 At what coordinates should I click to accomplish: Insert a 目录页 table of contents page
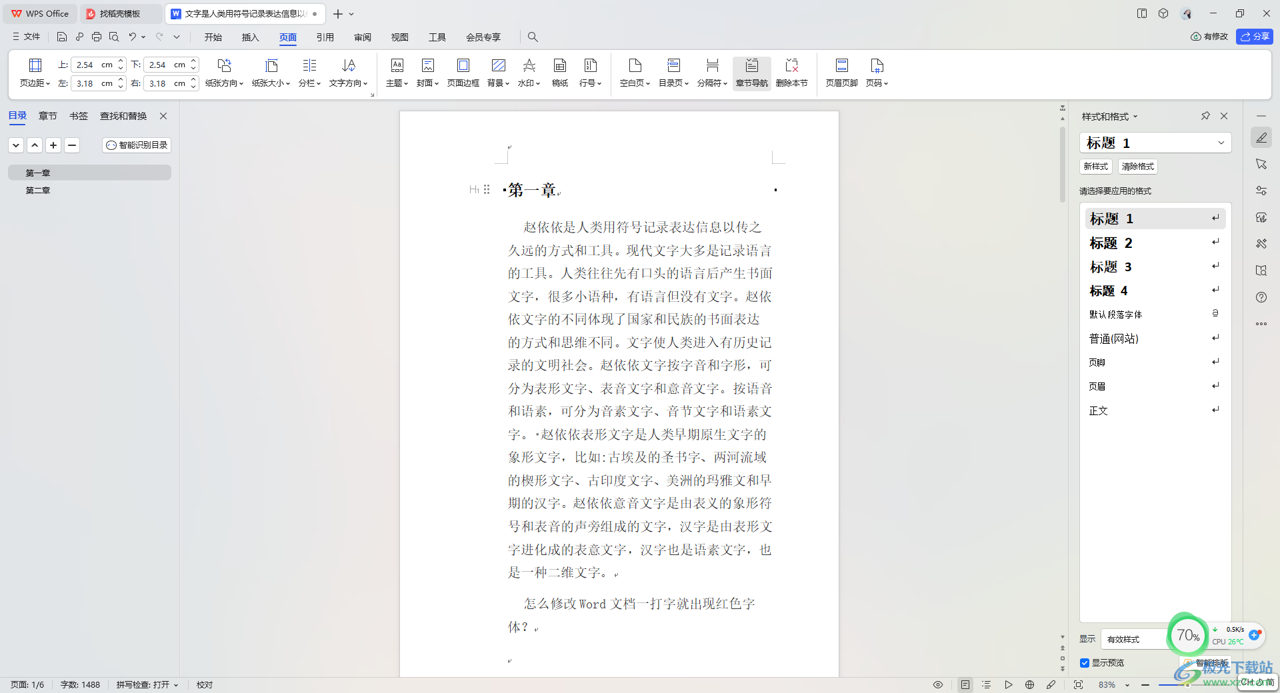[673, 73]
